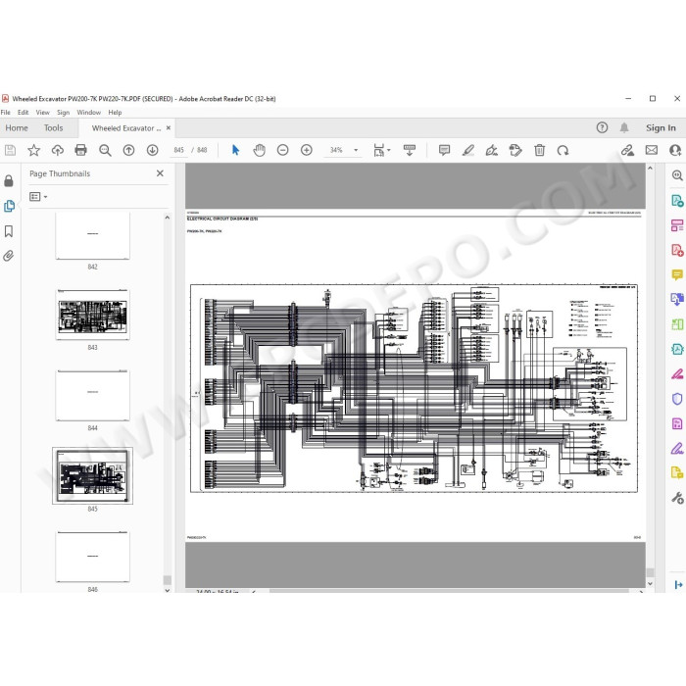Open the Sign document pen tool
The width and height of the screenshot is (686, 686).
point(492,151)
